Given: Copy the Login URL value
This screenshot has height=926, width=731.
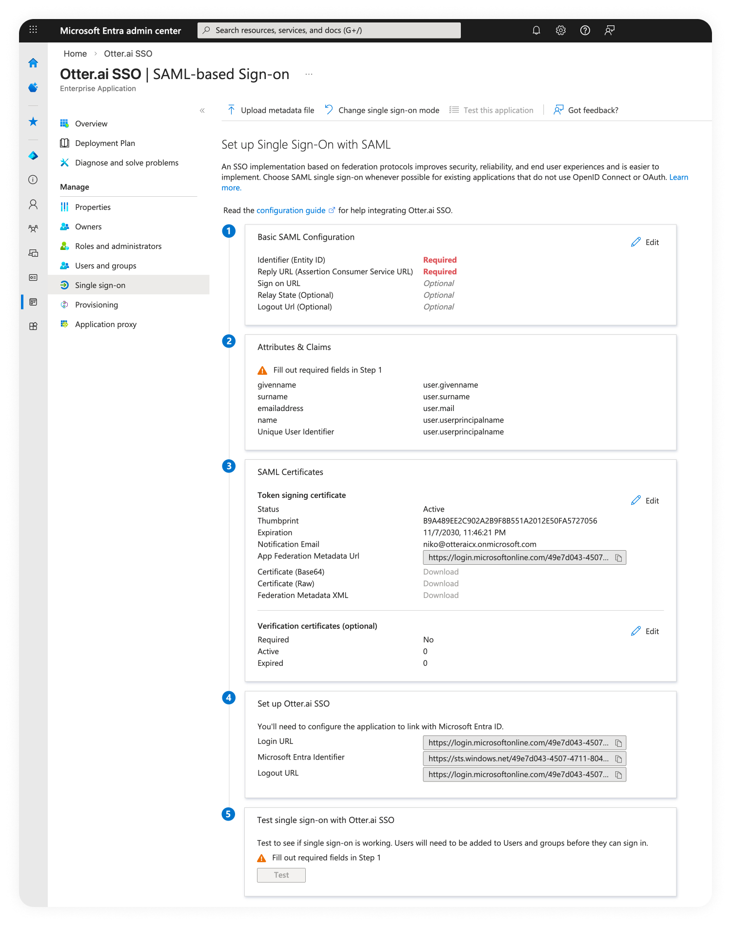Looking at the screenshot, I should coord(618,743).
